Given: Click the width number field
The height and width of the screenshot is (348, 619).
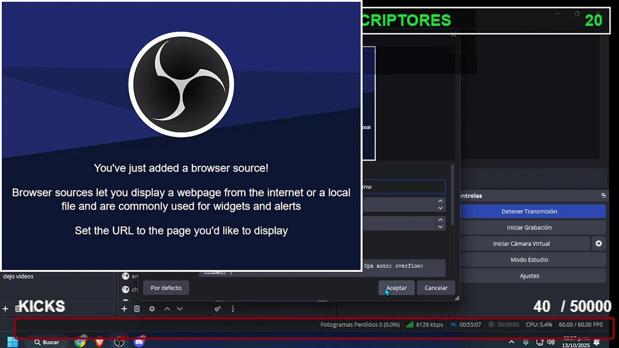Looking at the screenshot, I should [x=399, y=204].
